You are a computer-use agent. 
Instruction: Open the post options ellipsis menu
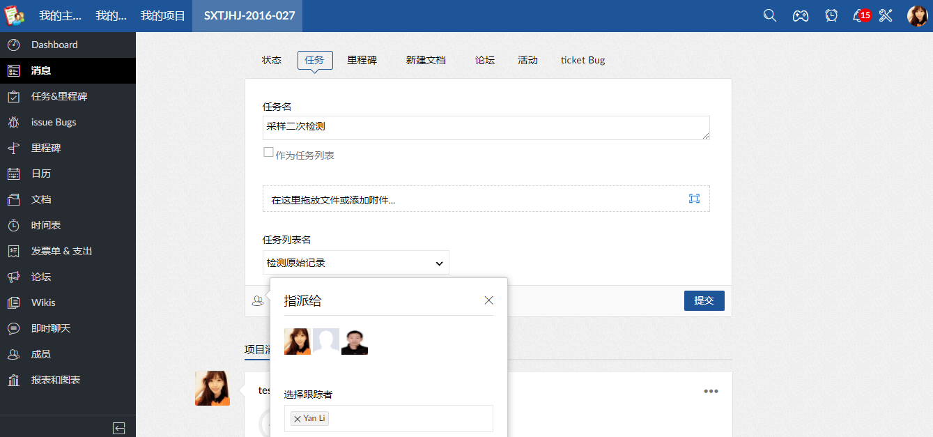pyautogui.click(x=711, y=391)
